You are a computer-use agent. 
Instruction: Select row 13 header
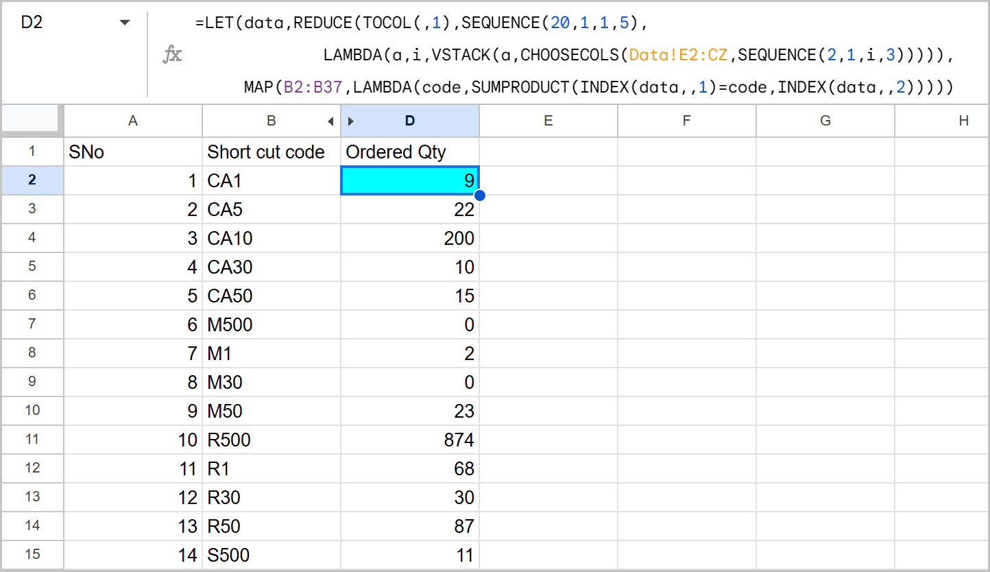32,497
